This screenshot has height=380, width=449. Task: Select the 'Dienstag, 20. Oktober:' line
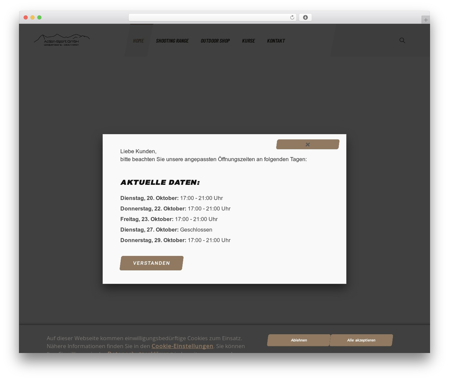[172, 198]
